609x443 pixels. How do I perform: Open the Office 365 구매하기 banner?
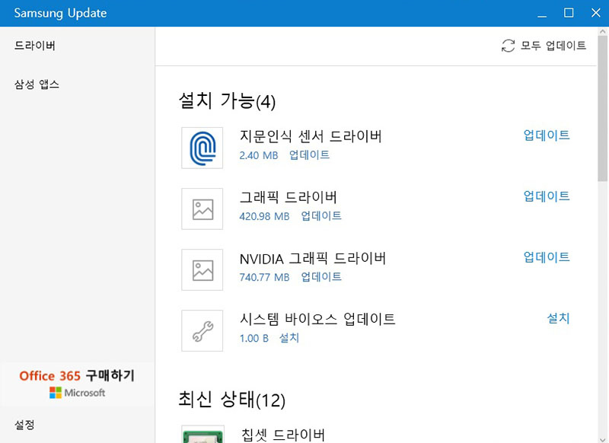pyautogui.click(x=78, y=384)
